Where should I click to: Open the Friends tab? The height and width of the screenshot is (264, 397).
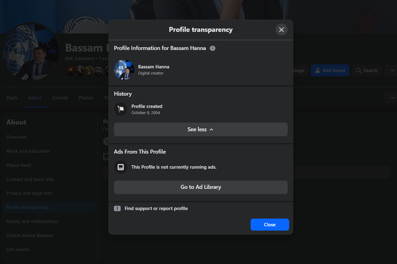60,98
